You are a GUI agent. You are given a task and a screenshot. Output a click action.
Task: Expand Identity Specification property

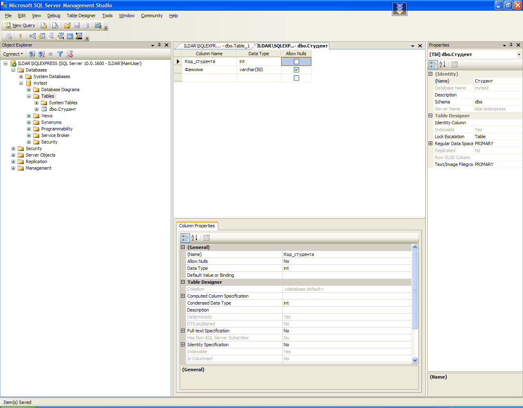[183, 345]
